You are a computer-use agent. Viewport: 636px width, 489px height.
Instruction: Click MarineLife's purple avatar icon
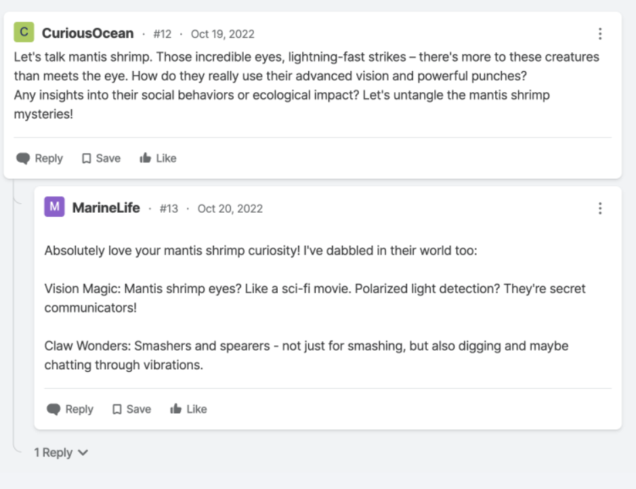54,207
